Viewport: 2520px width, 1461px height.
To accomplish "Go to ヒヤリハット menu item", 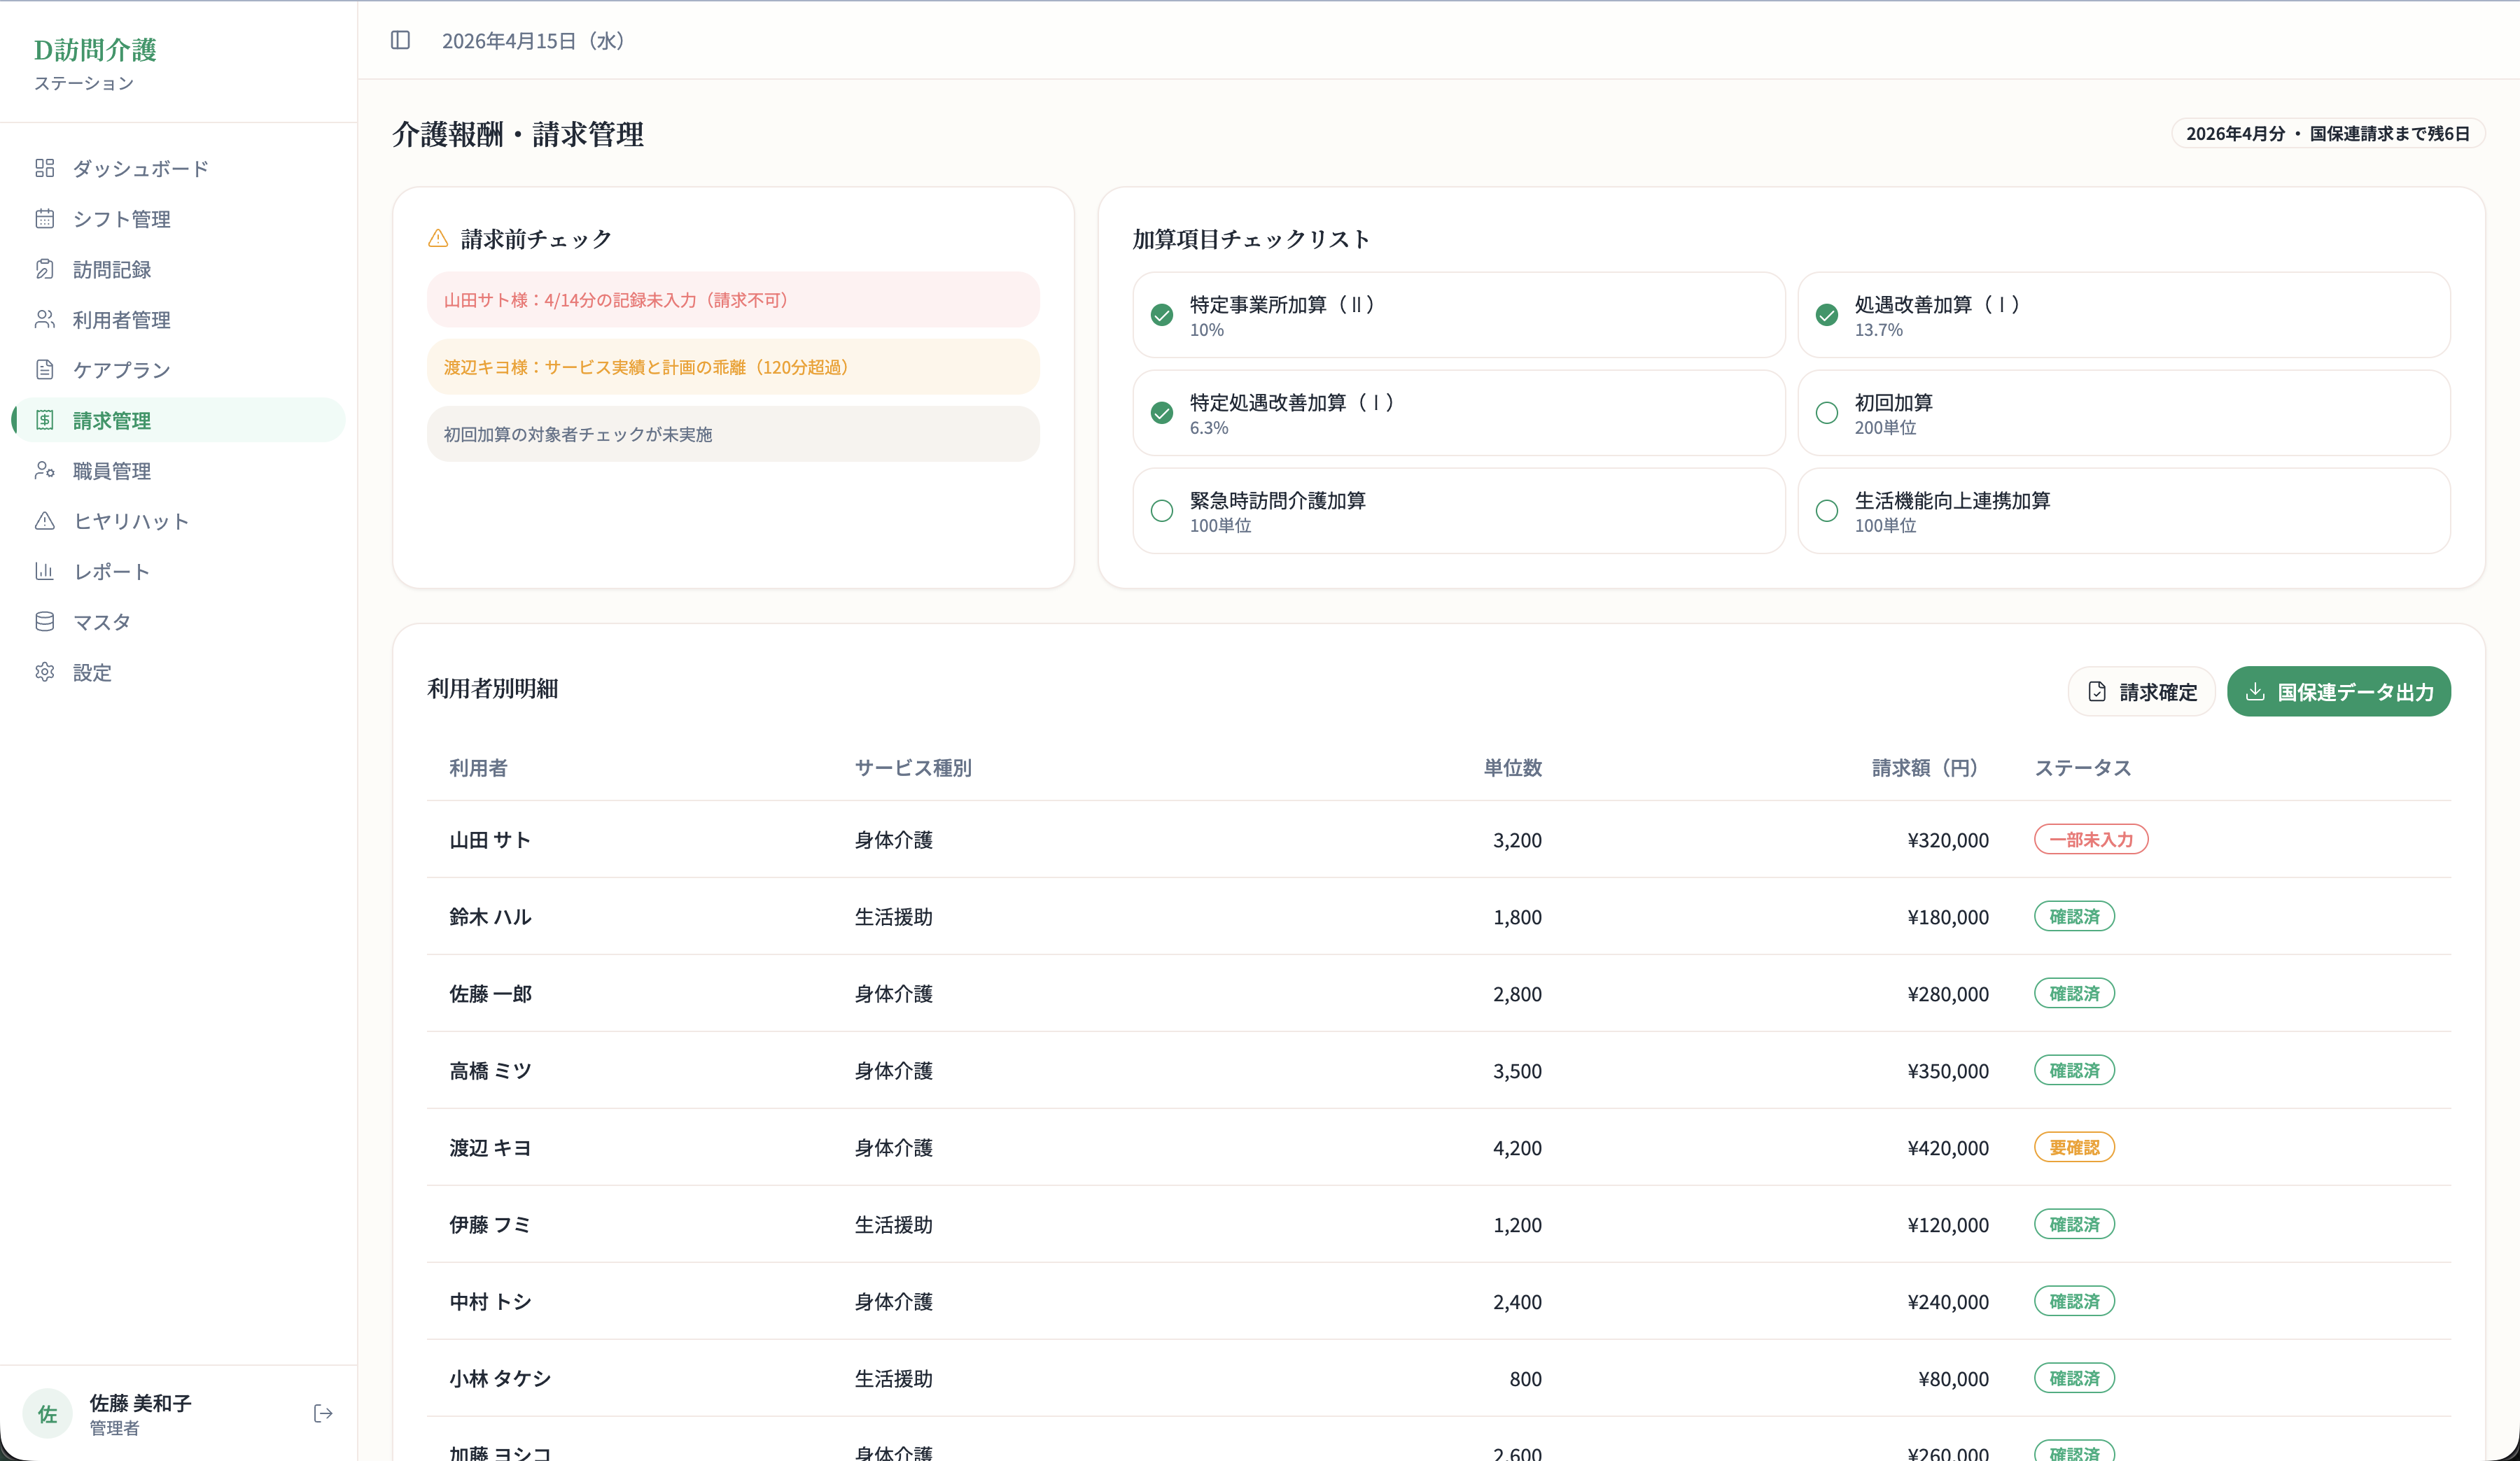I will tap(179, 521).
